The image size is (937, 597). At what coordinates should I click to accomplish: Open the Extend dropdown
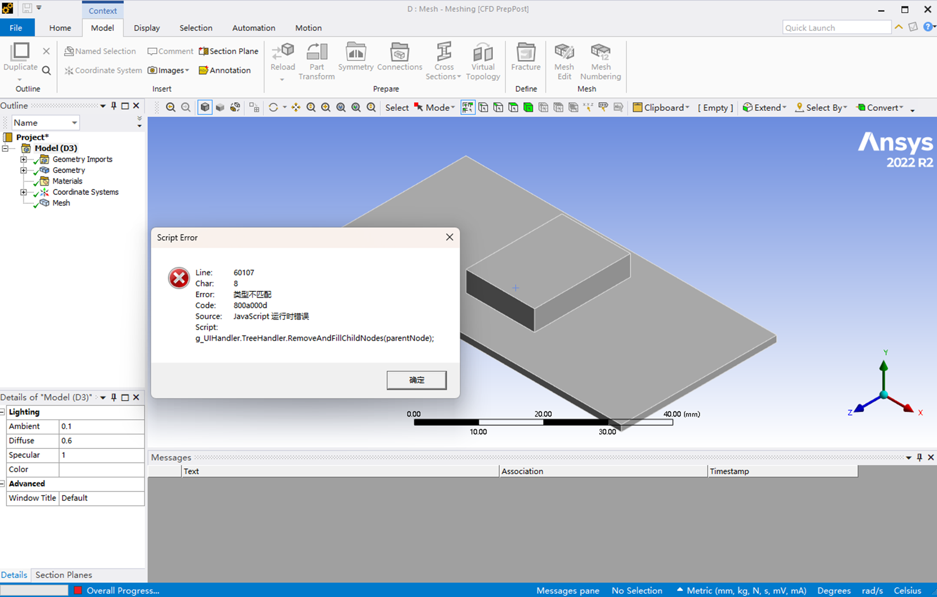764,107
